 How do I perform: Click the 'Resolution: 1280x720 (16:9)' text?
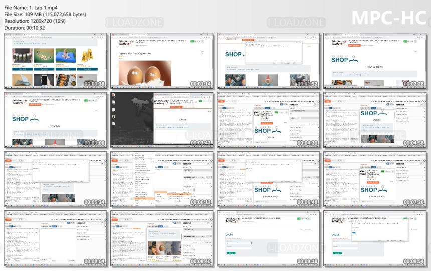tap(35, 21)
